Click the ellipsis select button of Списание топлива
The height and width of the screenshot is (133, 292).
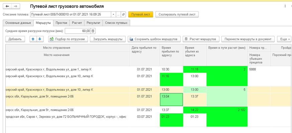pyautogui.click(x=118, y=14)
